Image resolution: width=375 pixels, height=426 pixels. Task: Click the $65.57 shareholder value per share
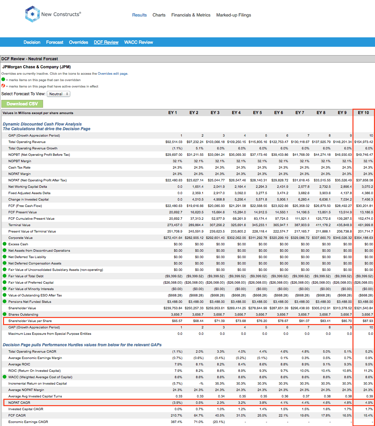pyautogui.click(x=177, y=321)
